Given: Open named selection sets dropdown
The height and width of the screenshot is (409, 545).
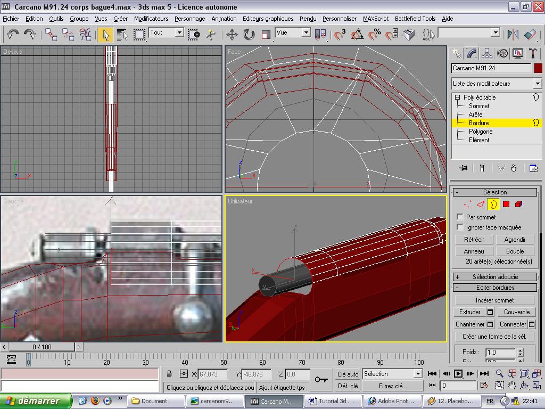Looking at the screenshot, I should click(496, 32).
